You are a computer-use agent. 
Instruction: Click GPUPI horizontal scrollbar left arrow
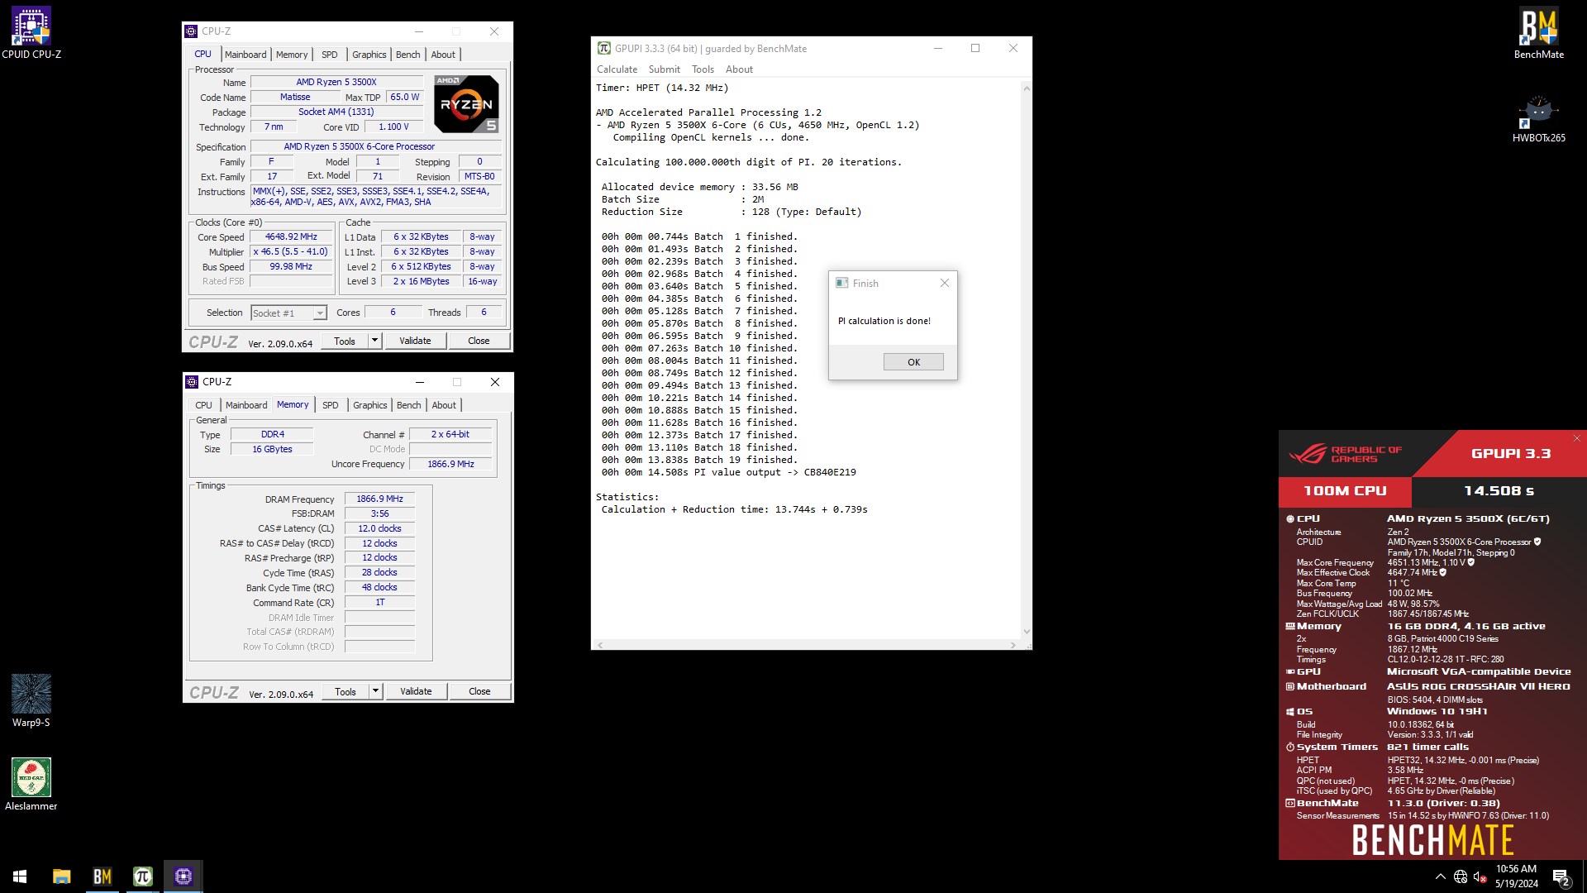tap(599, 645)
